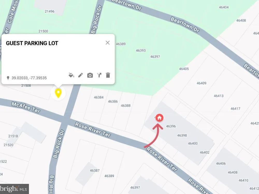Click the coordinates 39.02033, -77.39535

(29, 78)
